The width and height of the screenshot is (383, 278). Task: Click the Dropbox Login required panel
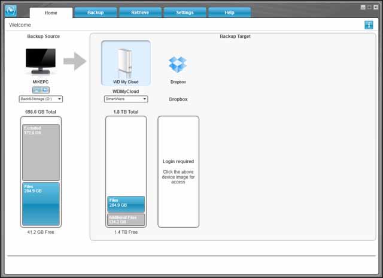point(178,171)
